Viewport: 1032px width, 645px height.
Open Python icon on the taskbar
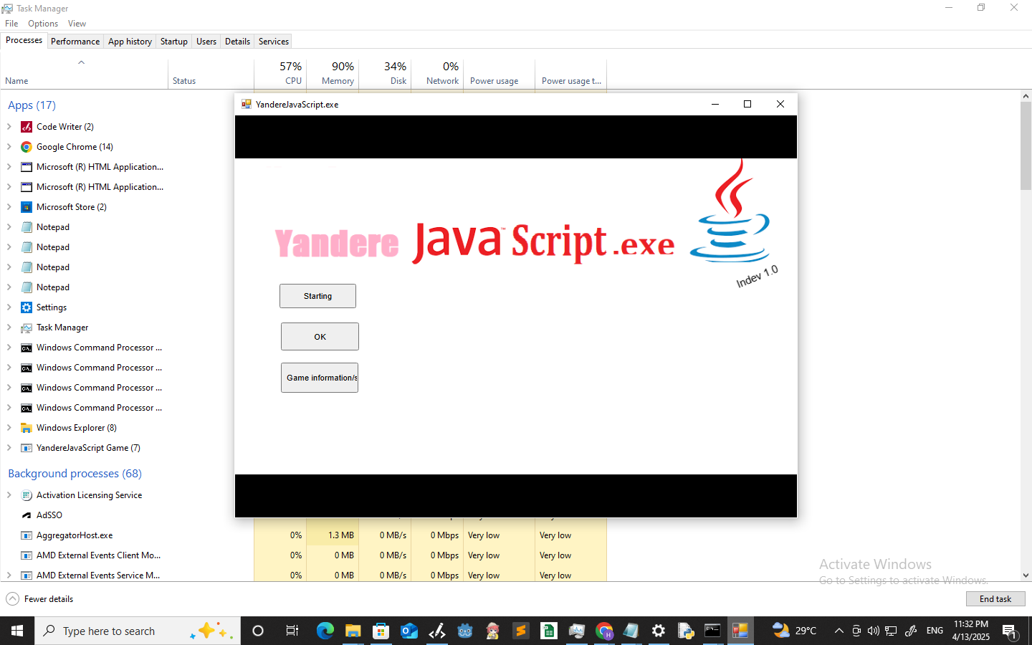pos(686,631)
